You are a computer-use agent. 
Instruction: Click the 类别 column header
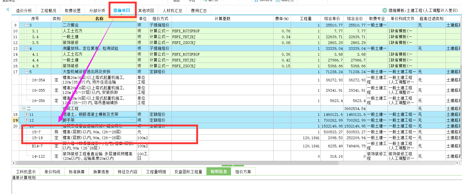(x=57, y=19)
